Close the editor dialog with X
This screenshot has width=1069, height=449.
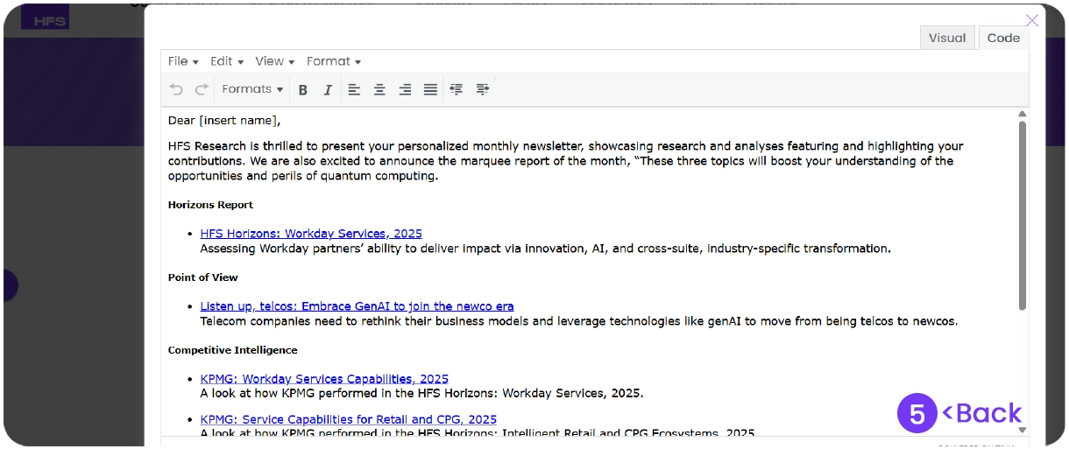(1032, 20)
